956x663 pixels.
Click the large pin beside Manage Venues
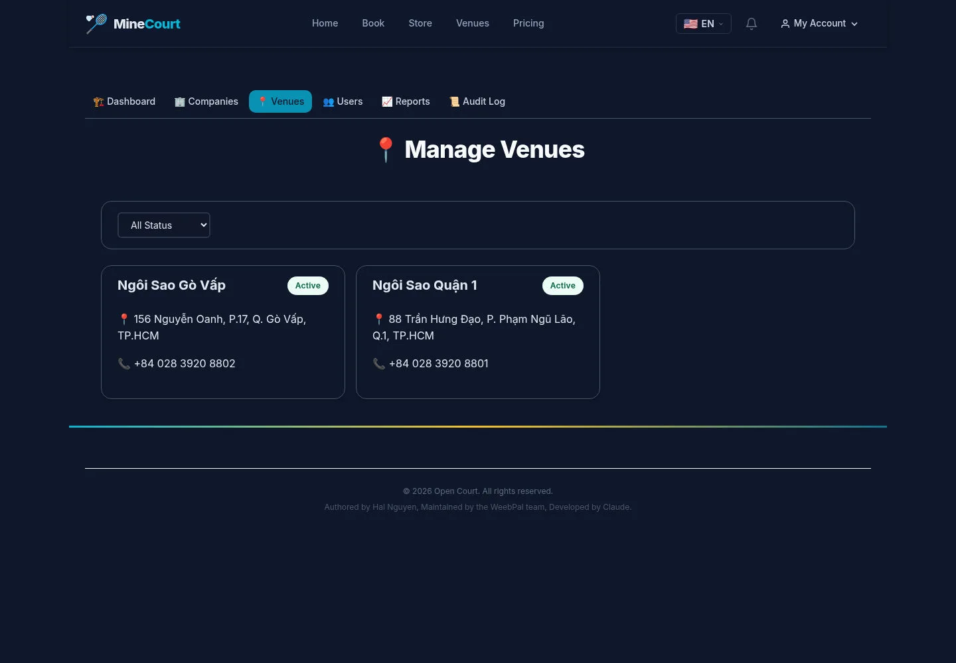[386, 150]
